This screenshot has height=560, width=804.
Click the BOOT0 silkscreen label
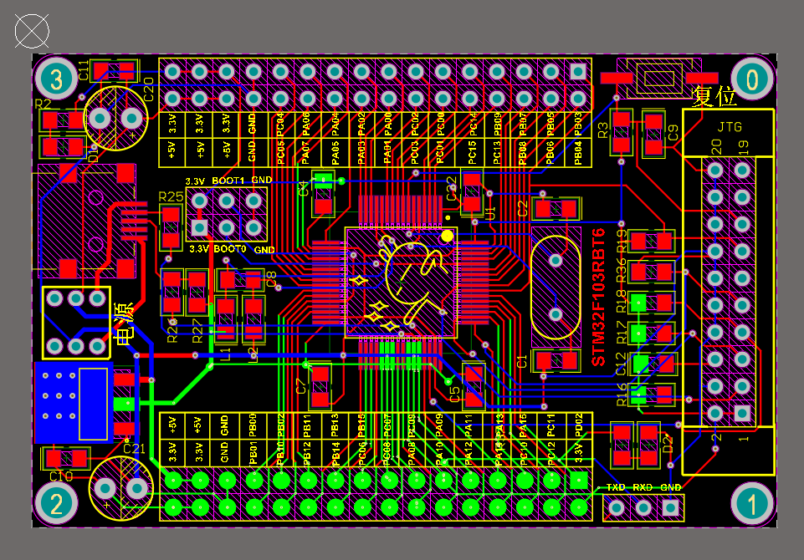tap(230, 249)
